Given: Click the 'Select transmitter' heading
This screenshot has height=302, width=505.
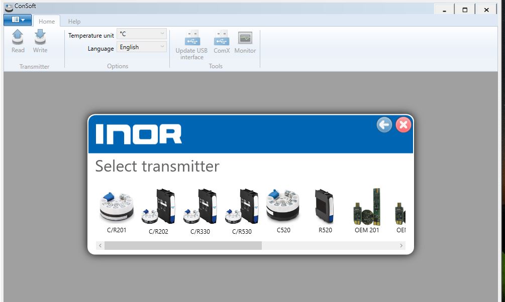Looking at the screenshot, I should click(x=157, y=166).
